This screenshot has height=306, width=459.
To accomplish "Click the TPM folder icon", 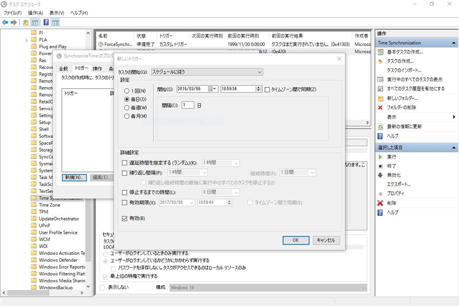I will 34,212.
